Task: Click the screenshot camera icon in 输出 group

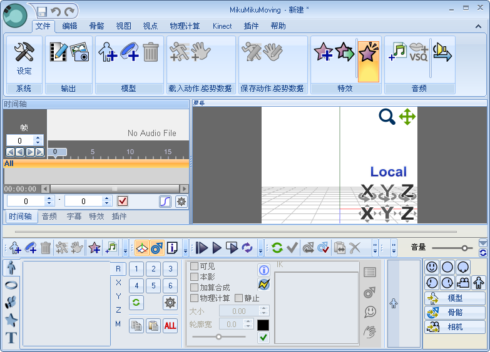Action: tap(79, 51)
